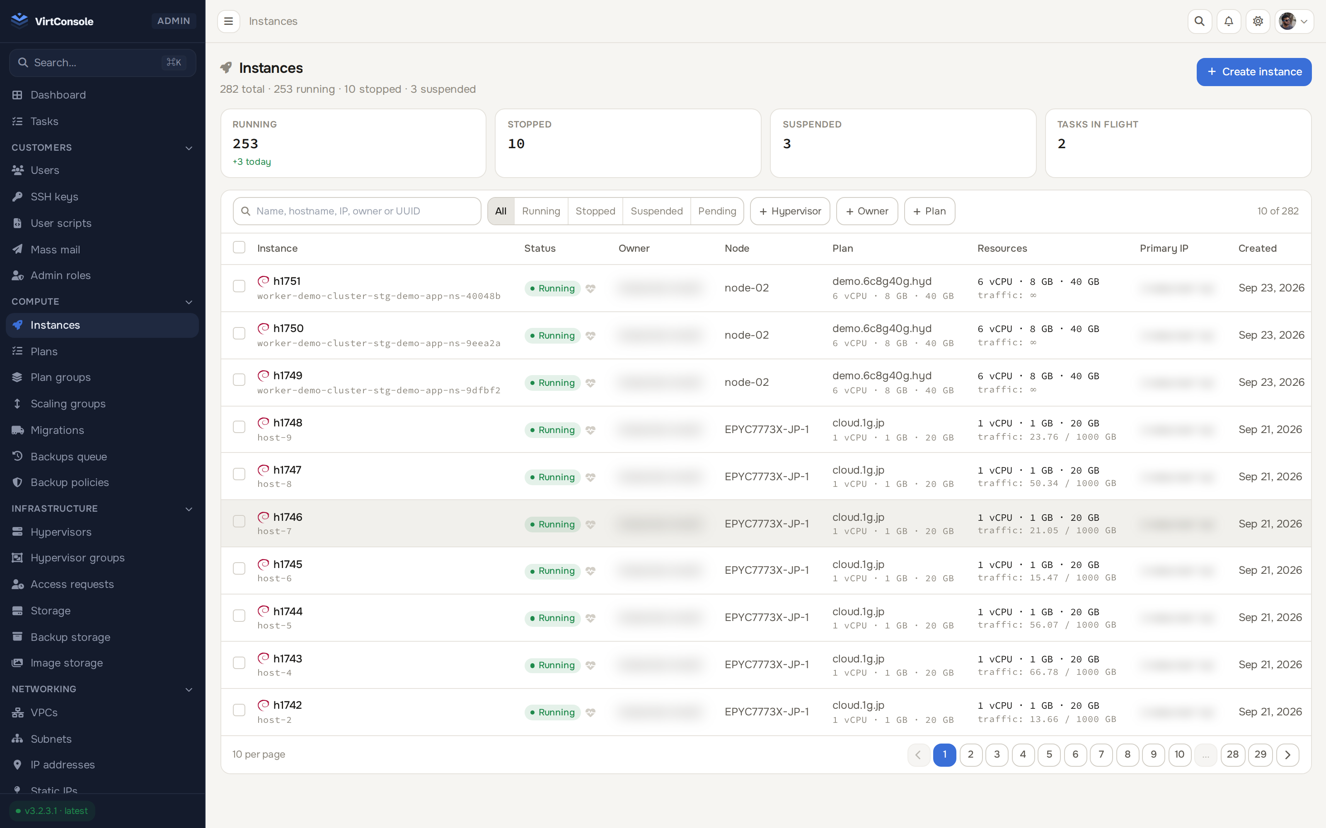The image size is (1326, 828).
Task: Open instance h1743 link
Action: point(288,659)
